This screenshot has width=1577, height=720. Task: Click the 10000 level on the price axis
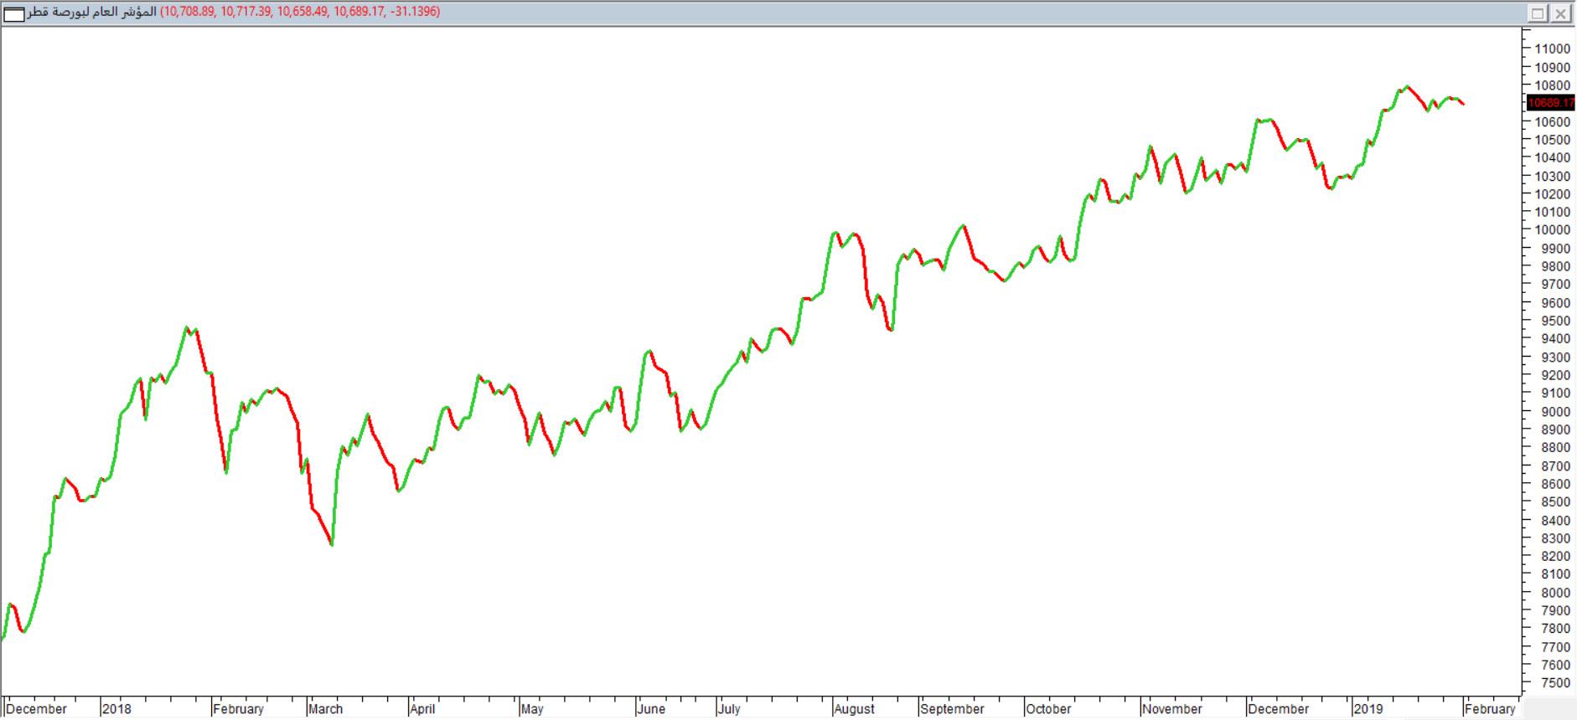coord(1552,230)
